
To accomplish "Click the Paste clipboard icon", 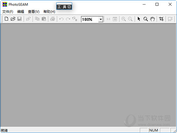I will 44,19.
